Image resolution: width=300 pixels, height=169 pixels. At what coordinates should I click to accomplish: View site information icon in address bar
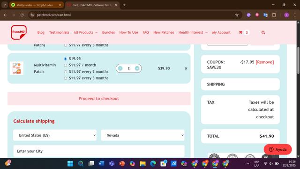coord(32,15)
